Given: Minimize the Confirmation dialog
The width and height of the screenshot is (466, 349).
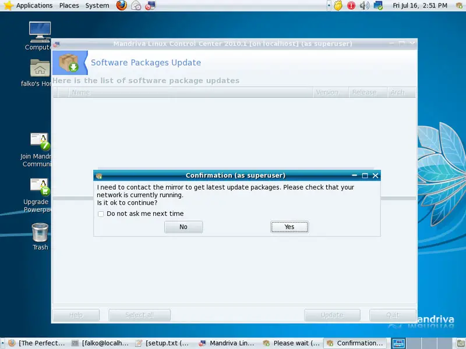Looking at the screenshot, I should click(354, 176).
